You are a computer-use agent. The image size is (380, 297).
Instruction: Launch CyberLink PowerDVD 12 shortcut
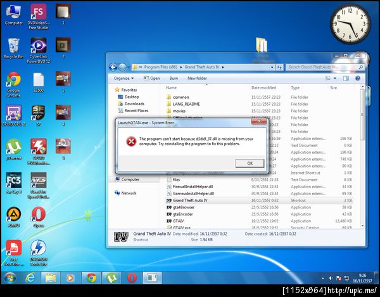[38, 51]
